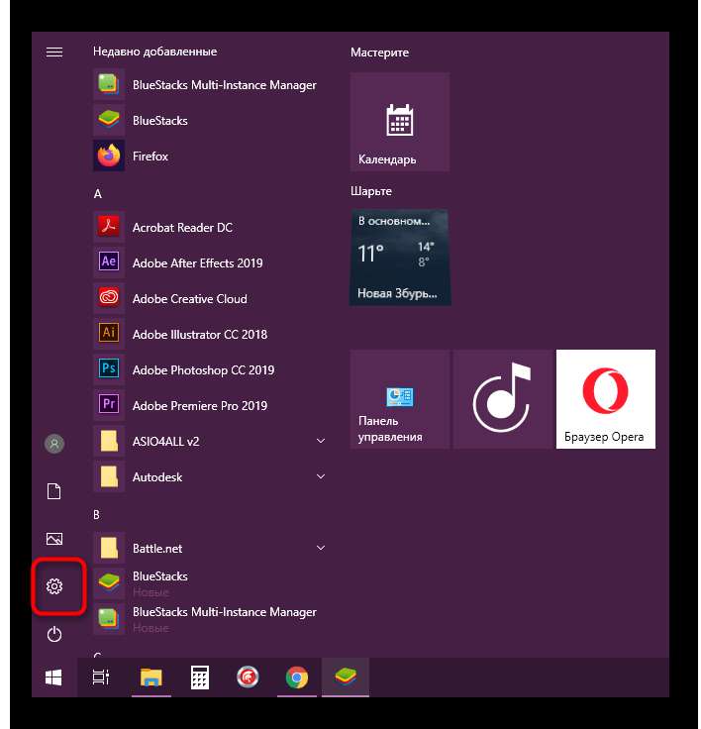Open the Weather tile showing 11°
This screenshot has width=701, height=729.
[x=400, y=258]
